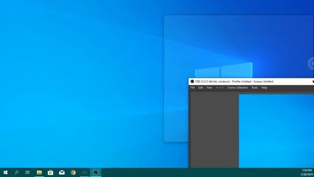Click the taskbar search magnifier icon
The width and height of the screenshot is (314, 177).
click(17, 172)
